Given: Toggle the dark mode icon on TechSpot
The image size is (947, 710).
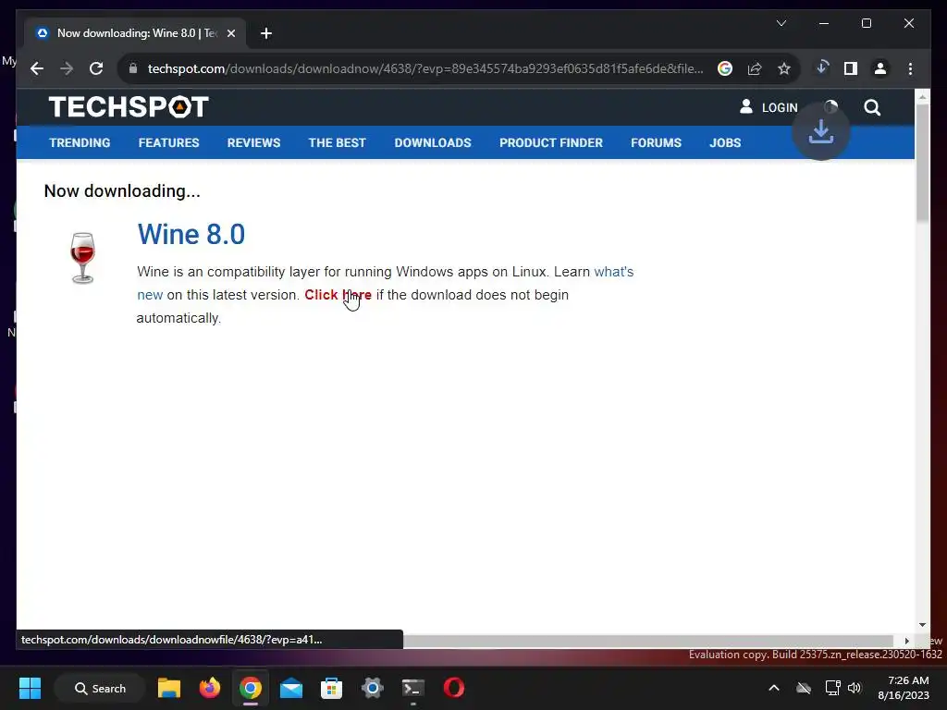Looking at the screenshot, I should point(831,106).
